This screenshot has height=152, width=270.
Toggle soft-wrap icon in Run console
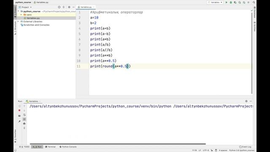(x=24, y=115)
